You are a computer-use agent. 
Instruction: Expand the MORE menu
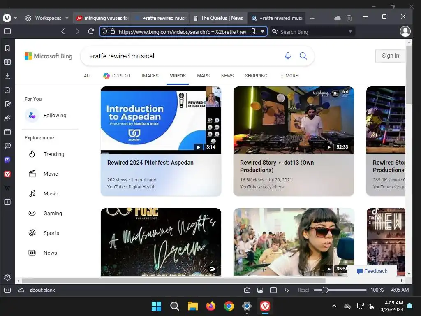289,76
